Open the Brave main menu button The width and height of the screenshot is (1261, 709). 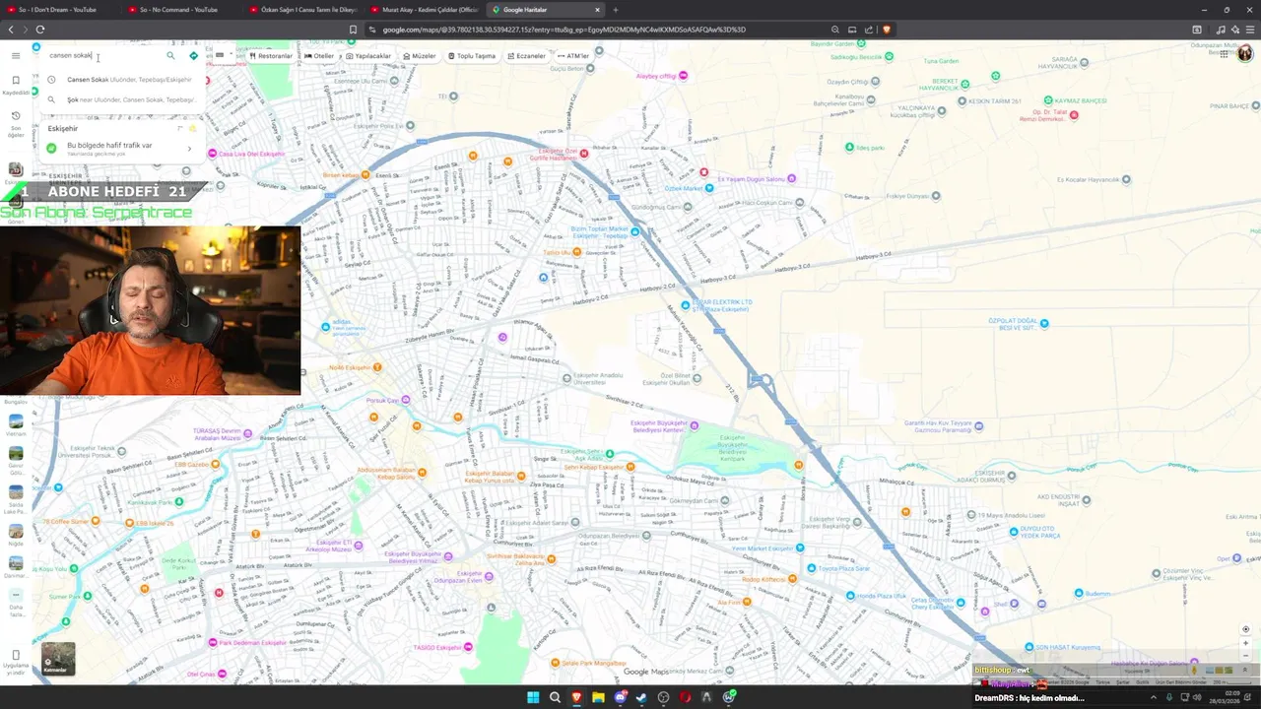[x=1250, y=30]
